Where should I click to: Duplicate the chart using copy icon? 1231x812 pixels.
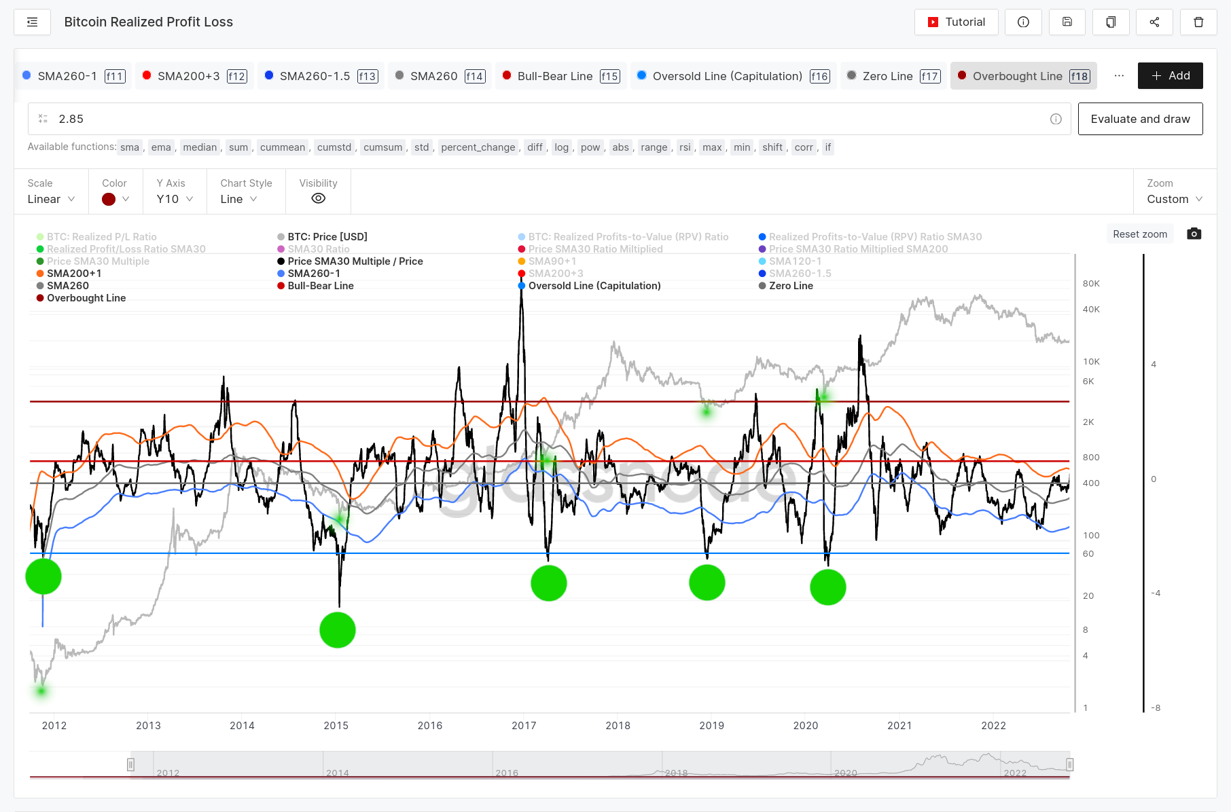point(1111,22)
